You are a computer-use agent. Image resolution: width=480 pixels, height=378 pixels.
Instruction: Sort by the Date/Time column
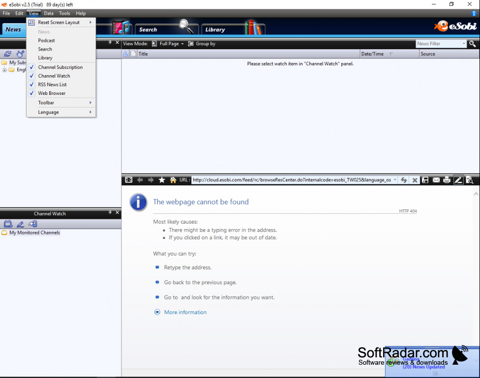coord(389,54)
